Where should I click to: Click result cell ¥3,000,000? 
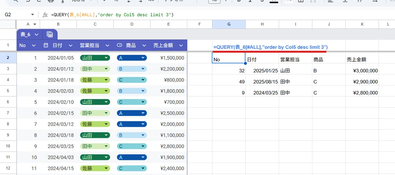(362, 69)
